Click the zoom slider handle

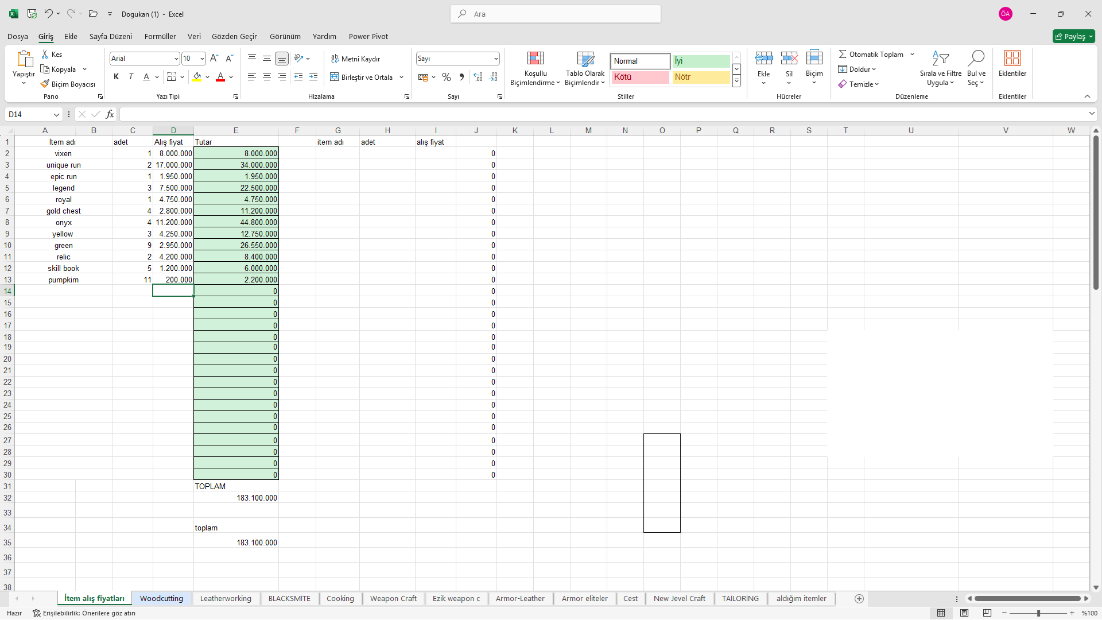click(1038, 613)
